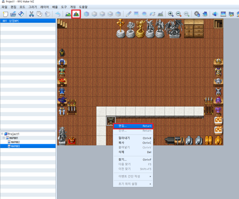Click the golden angel statue tile
The width and height of the screenshot is (239, 199).
tap(140, 29)
